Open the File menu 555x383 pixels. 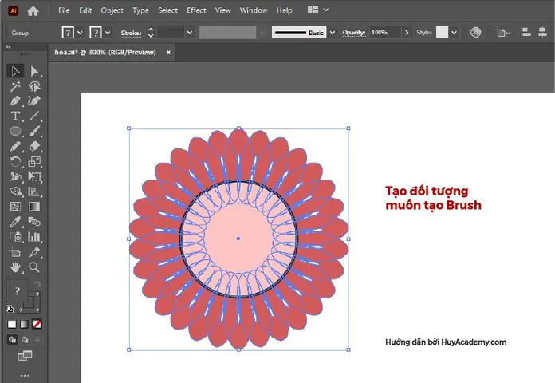64,10
